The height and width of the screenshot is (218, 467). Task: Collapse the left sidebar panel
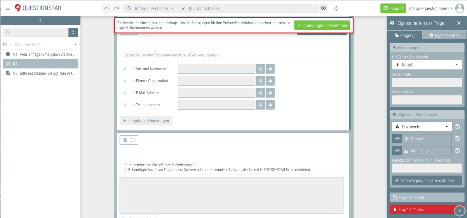(x=40, y=20)
